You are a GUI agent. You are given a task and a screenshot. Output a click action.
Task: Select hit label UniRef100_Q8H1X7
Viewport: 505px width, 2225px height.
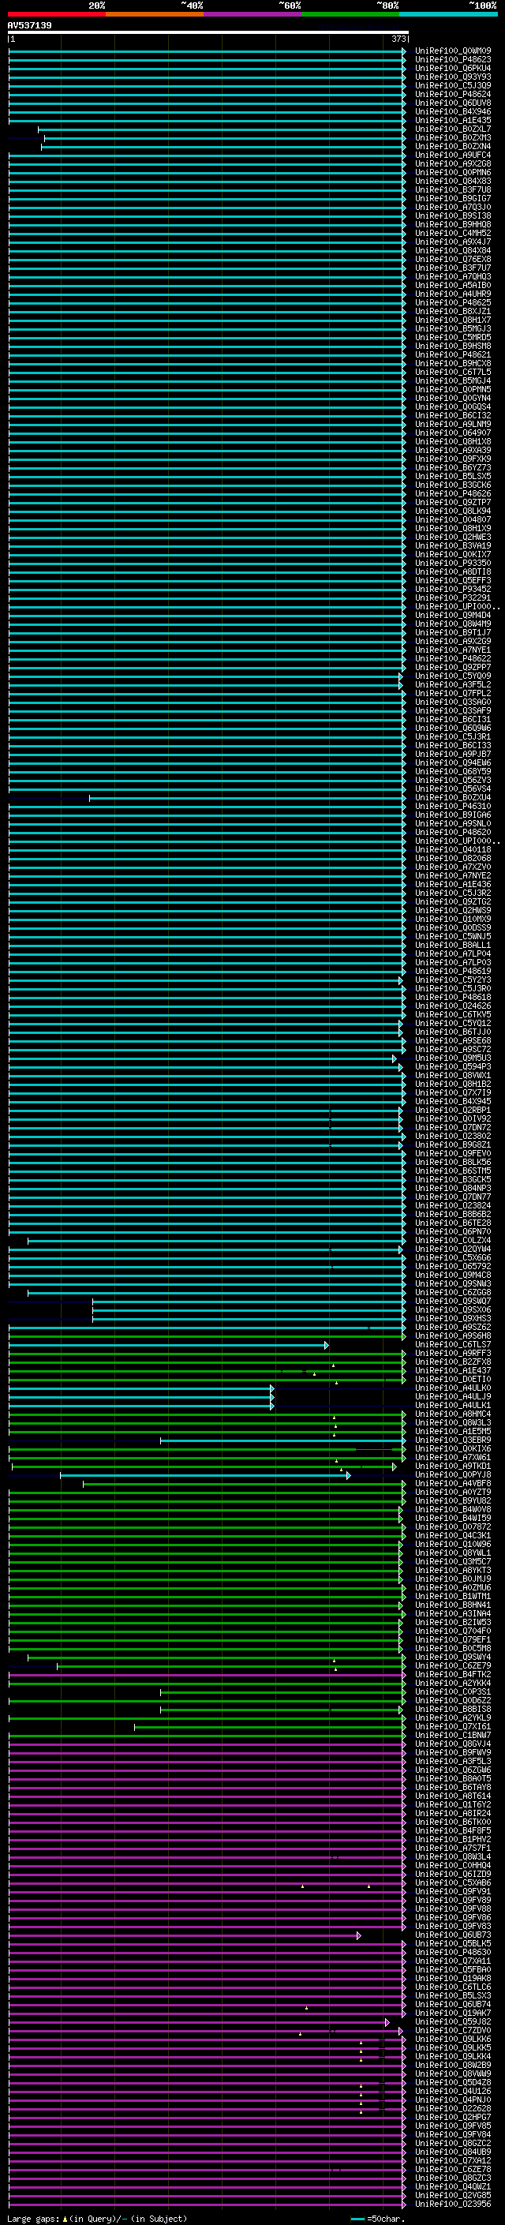[x=453, y=320]
